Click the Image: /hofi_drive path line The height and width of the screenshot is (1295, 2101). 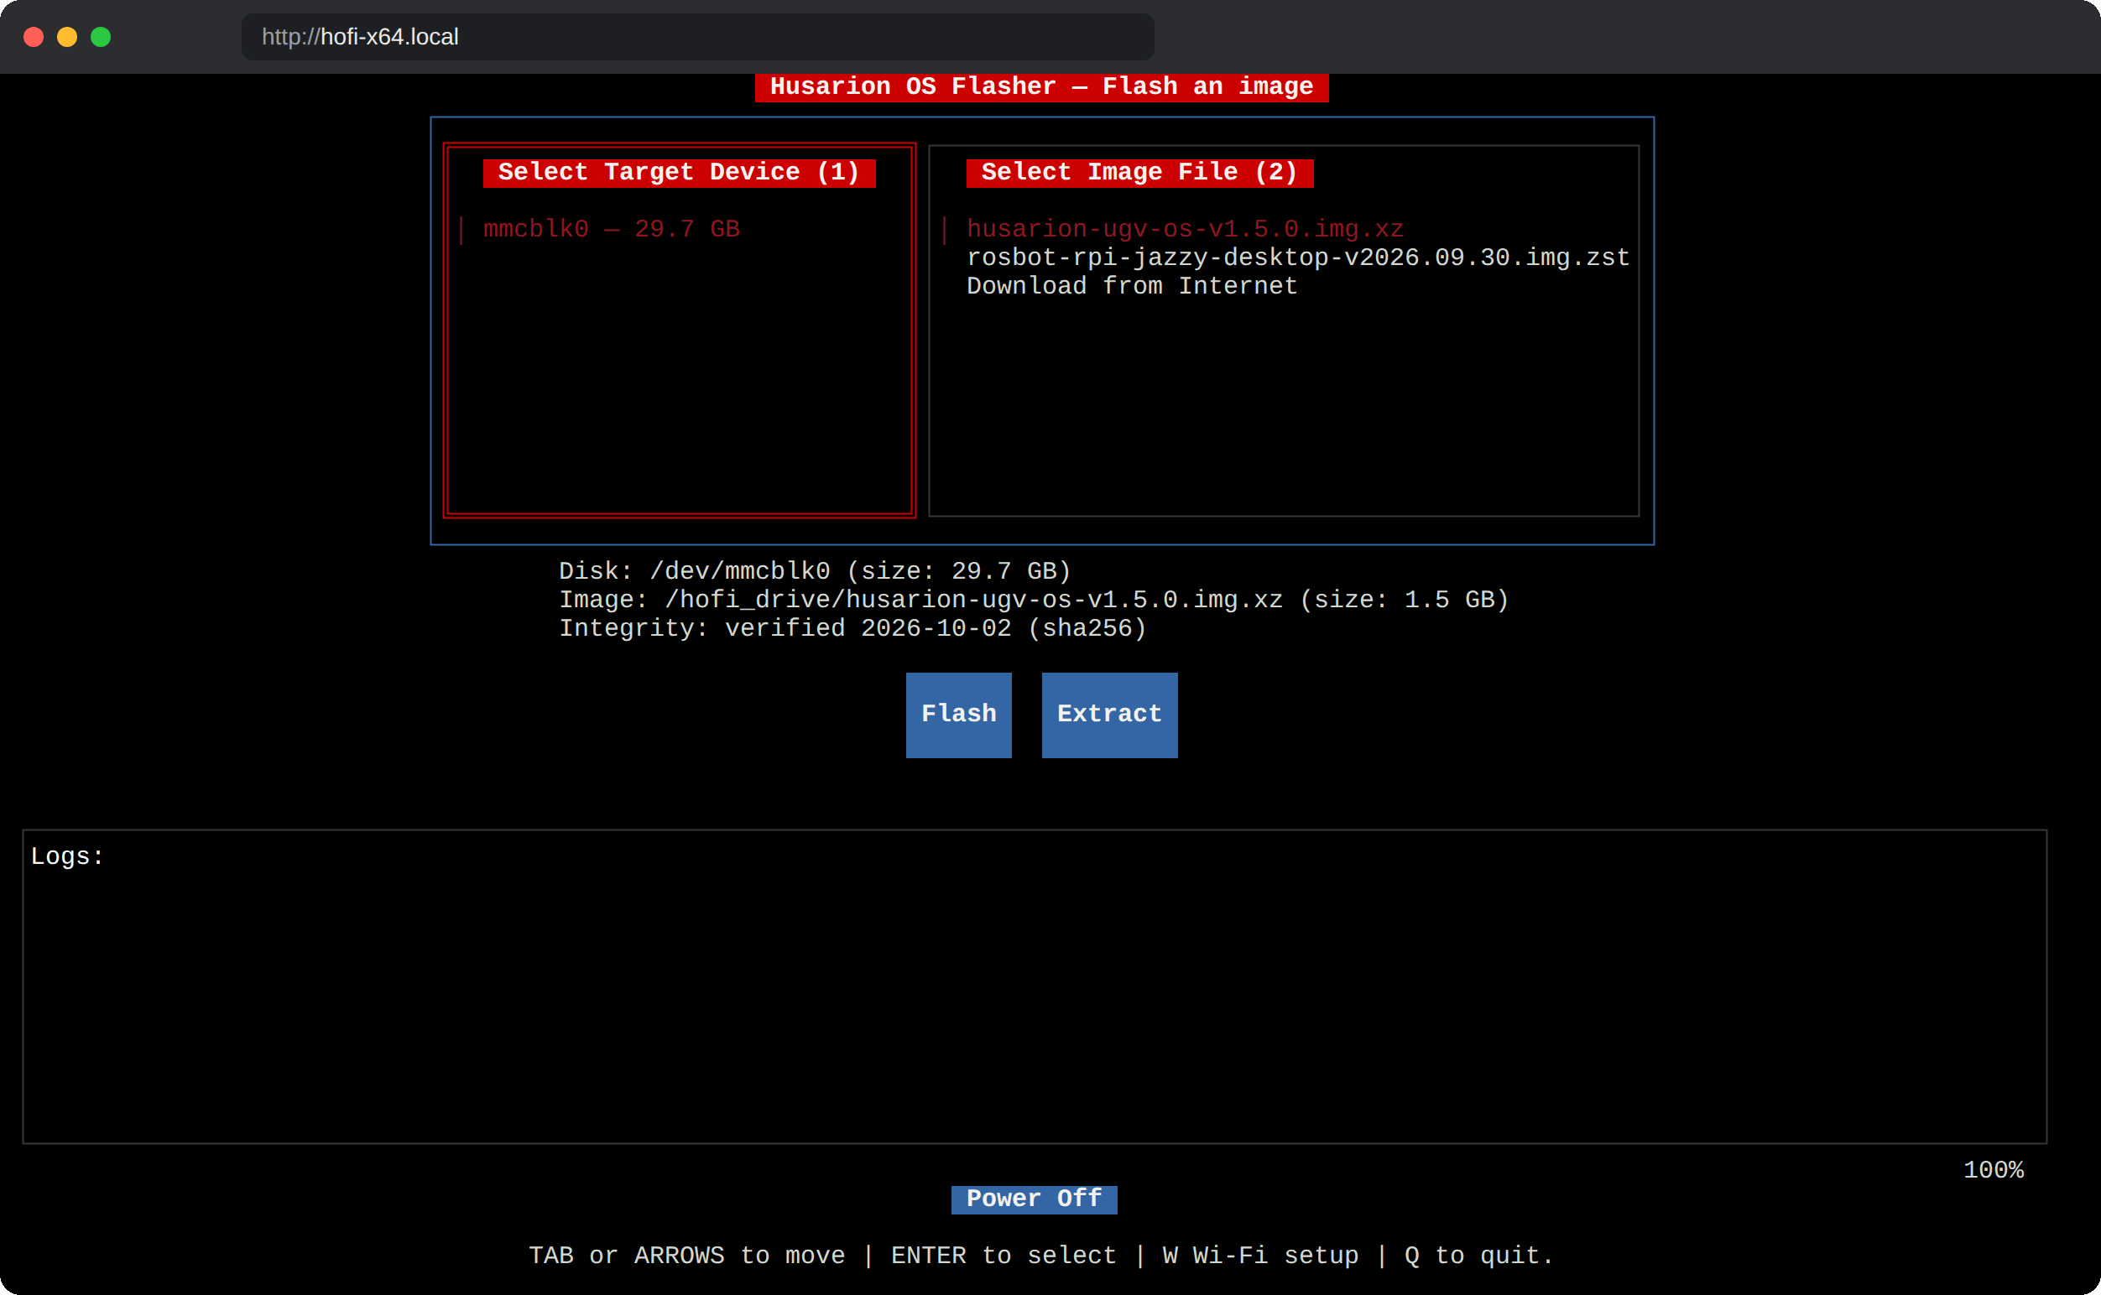(1033, 599)
